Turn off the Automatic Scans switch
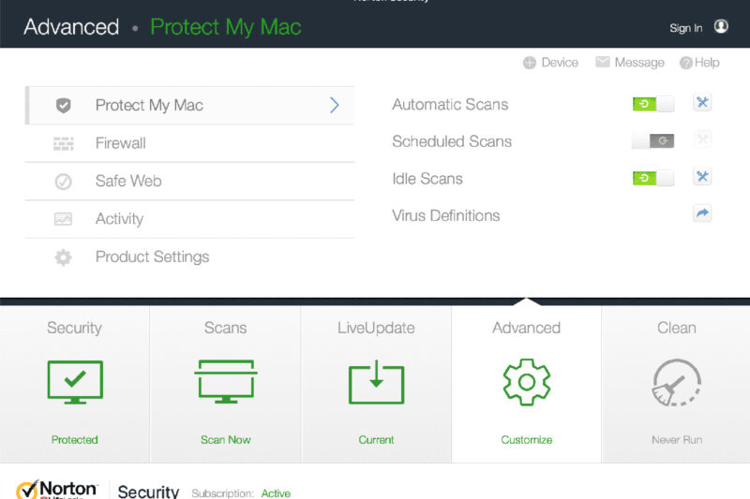 tap(652, 104)
